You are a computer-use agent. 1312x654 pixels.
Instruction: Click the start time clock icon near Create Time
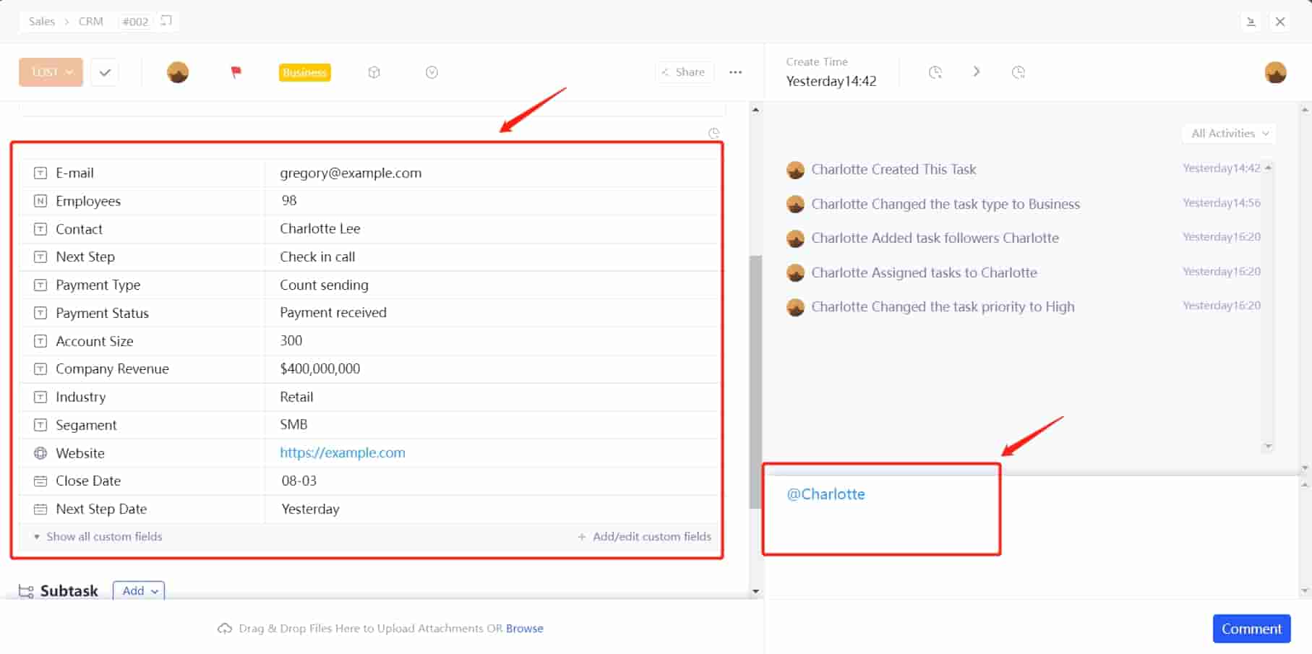click(935, 72)
